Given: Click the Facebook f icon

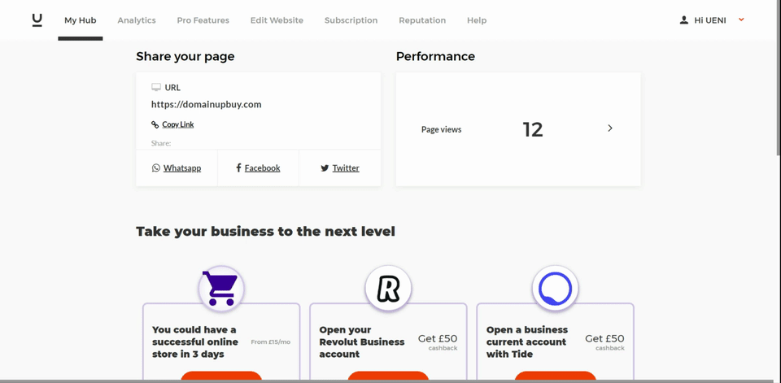Looking at the screenshot, I should pos(238,168).
